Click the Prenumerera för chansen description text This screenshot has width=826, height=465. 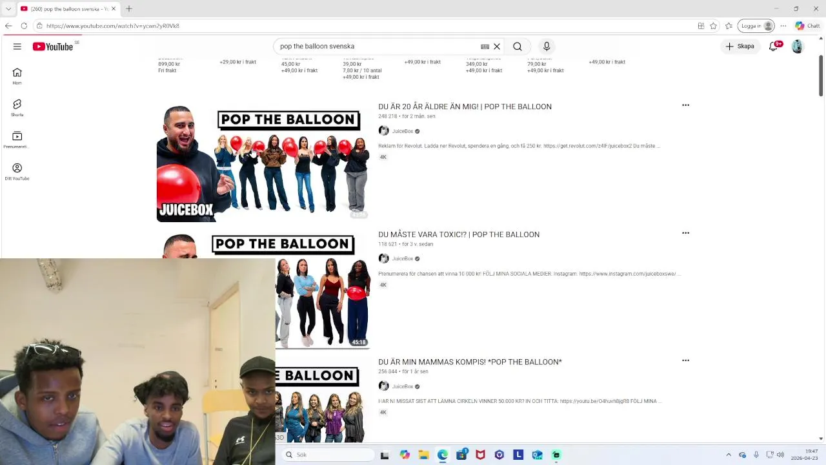click(529, 274)
